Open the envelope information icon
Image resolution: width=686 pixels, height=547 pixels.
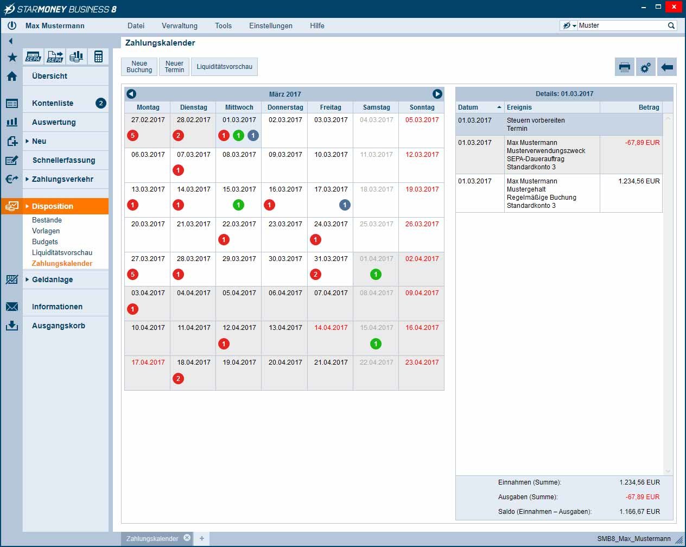12,307
